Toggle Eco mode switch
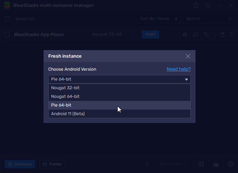This screenshot has height=173, width=238. tap(150, 164)
